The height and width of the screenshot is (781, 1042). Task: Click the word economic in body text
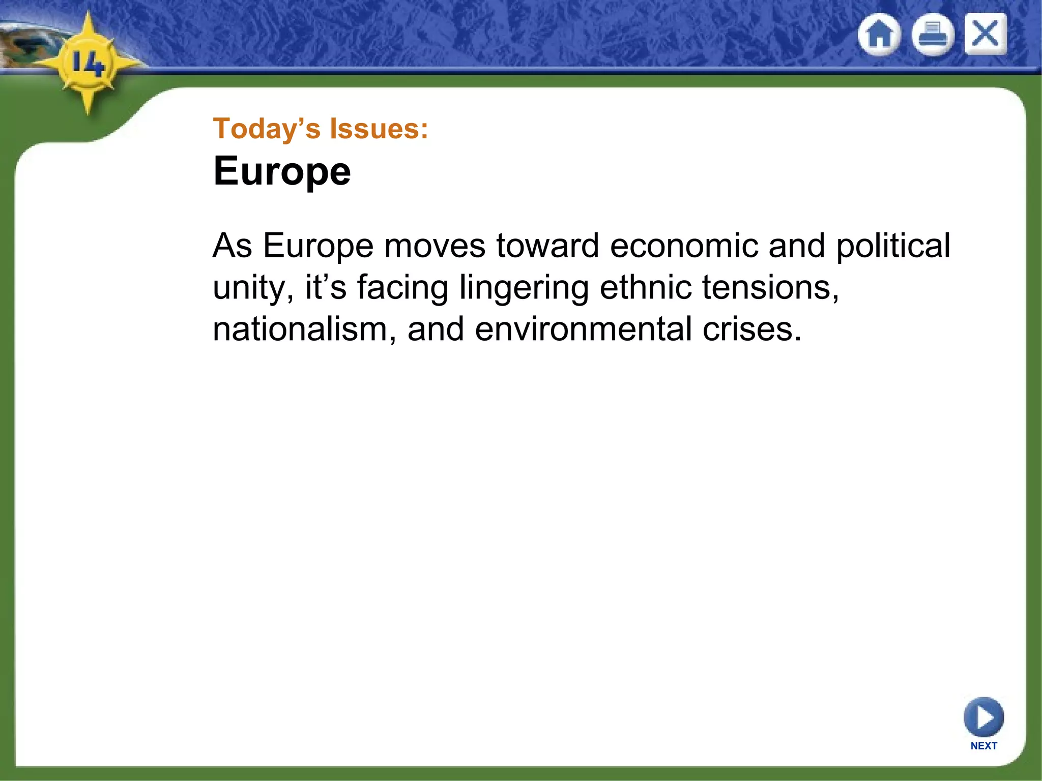683,246
